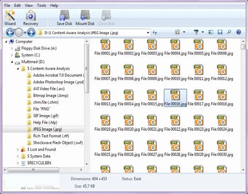
Task: Click the floppy save icon in navigation bar
Action: click(x=220, y=32)
